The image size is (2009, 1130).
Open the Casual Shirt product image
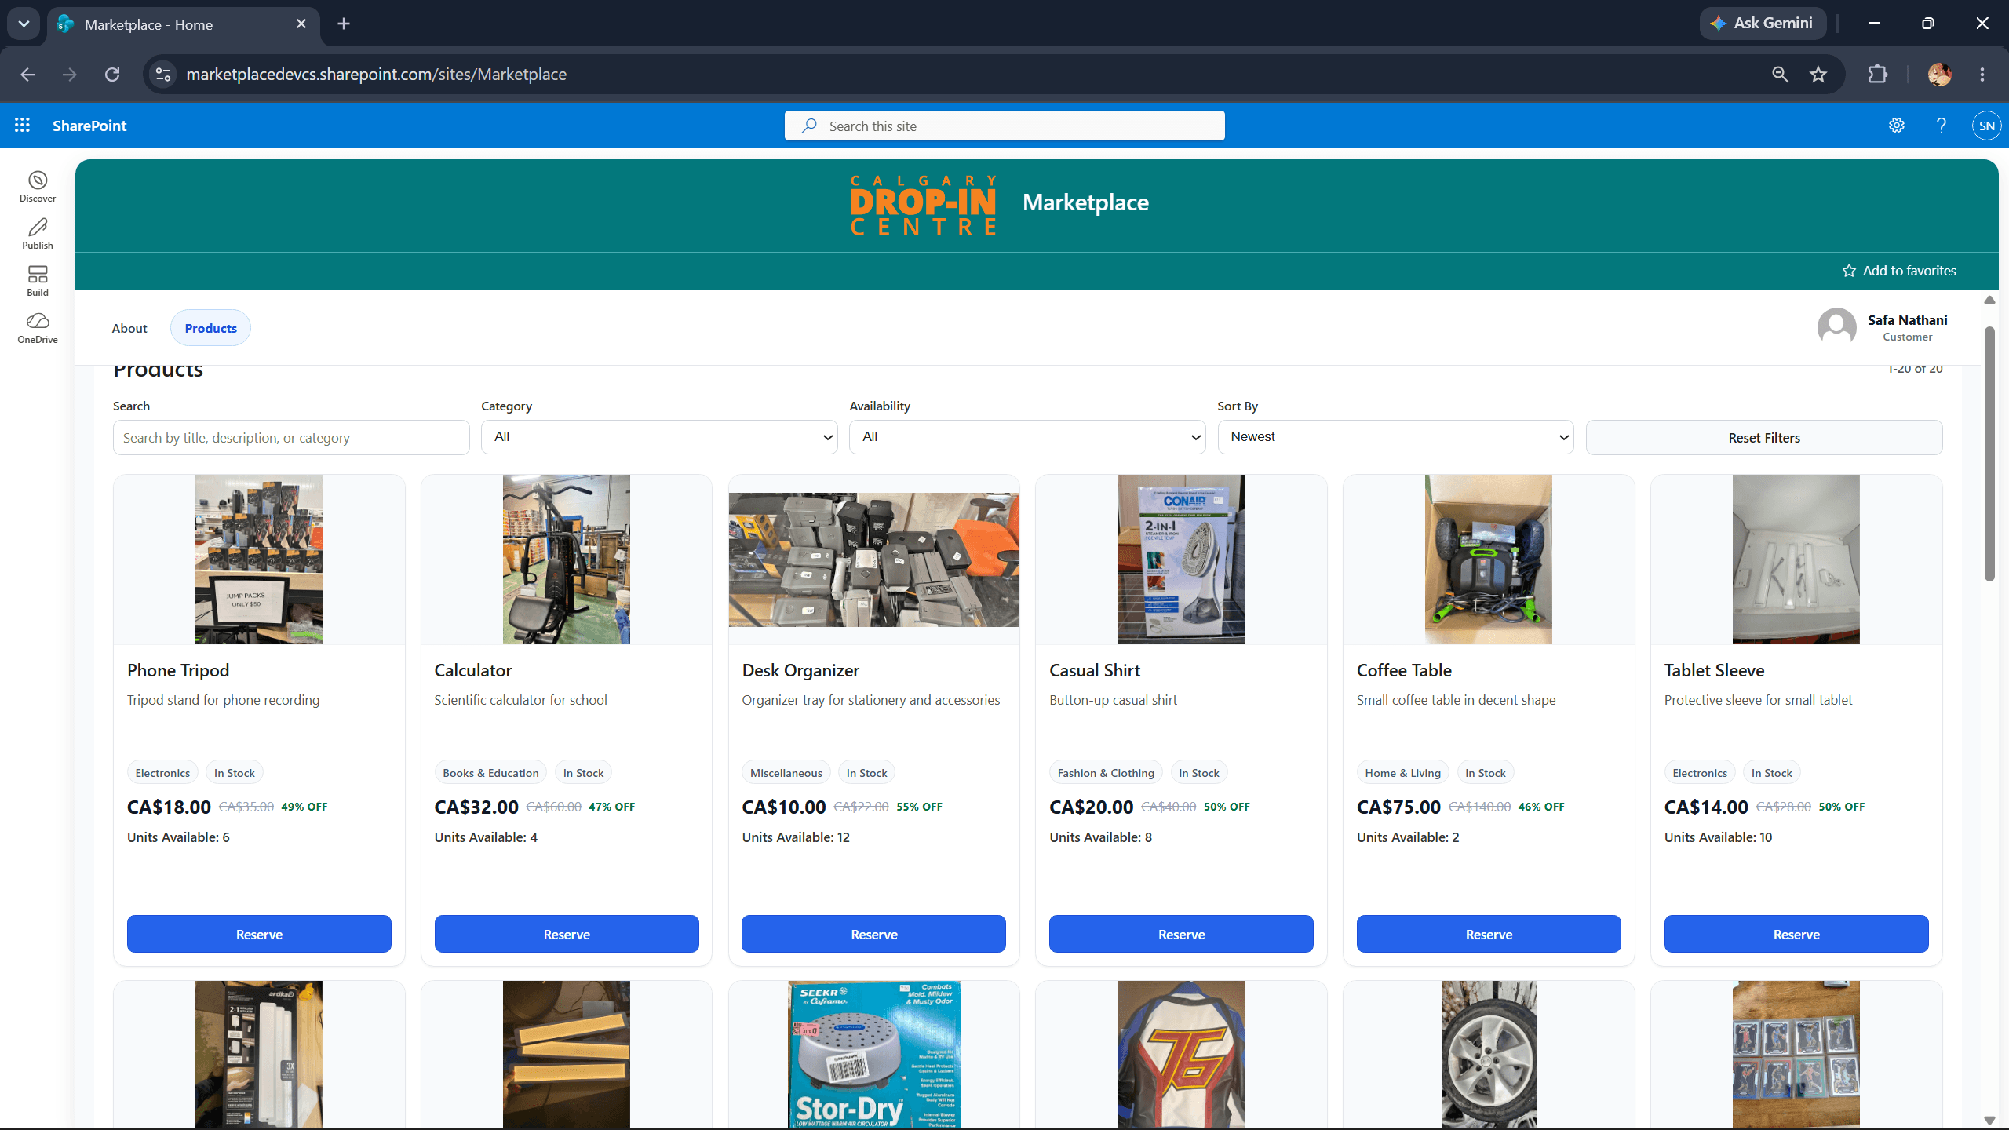(x=1181, y=560)
